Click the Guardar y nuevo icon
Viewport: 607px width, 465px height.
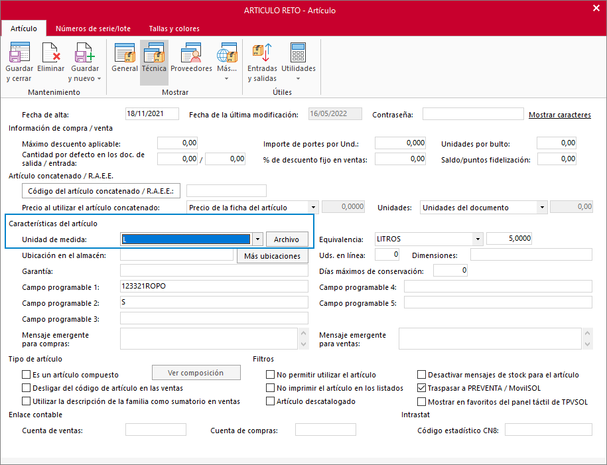point(85,52)
